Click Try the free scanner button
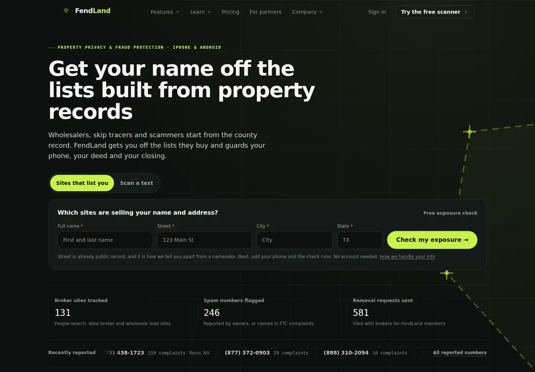 coord(435,12)
